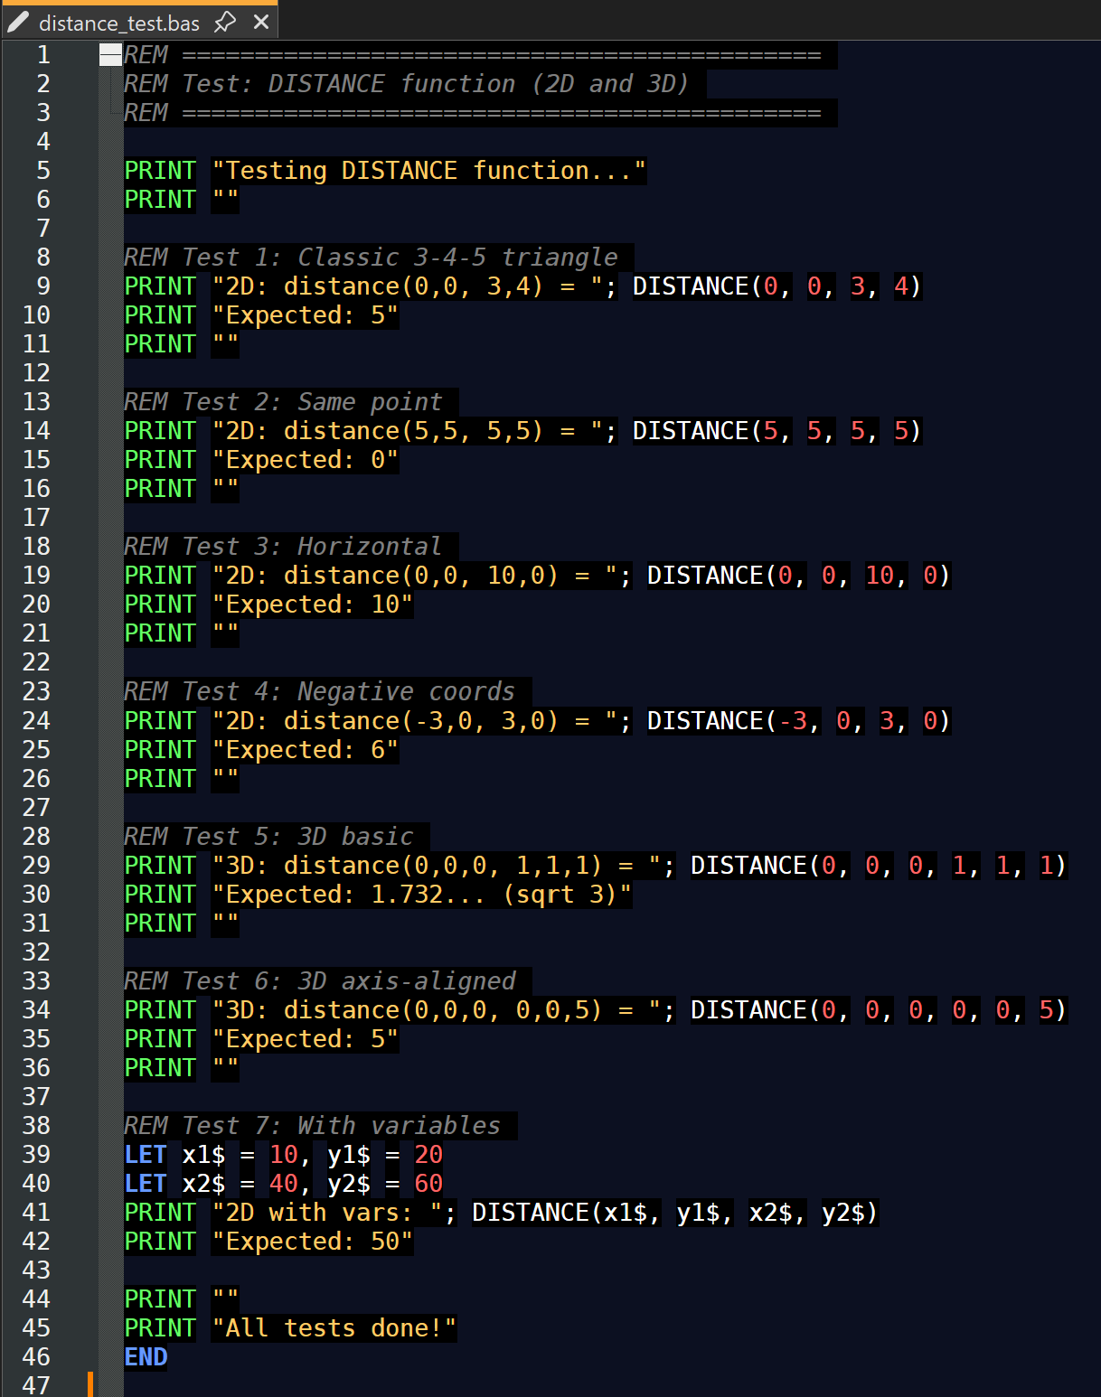Pin the distance_test.bas tab

(225, 22)
